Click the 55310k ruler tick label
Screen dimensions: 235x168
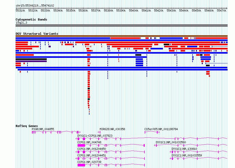pyautogui.click(x=20, y=11)
